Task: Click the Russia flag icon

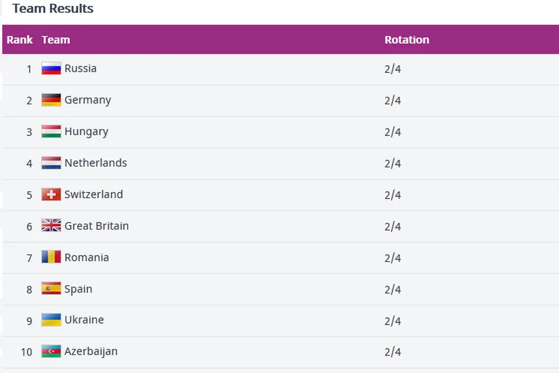Action: (x=51, y=69)
